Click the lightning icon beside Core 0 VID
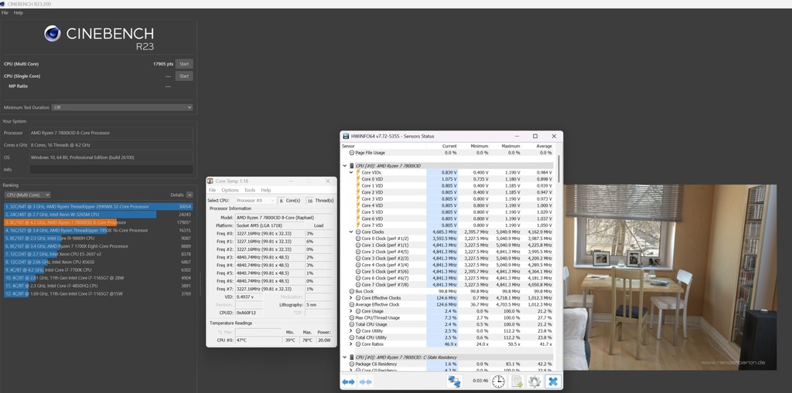792x393 pixels. tap(358, 179)
